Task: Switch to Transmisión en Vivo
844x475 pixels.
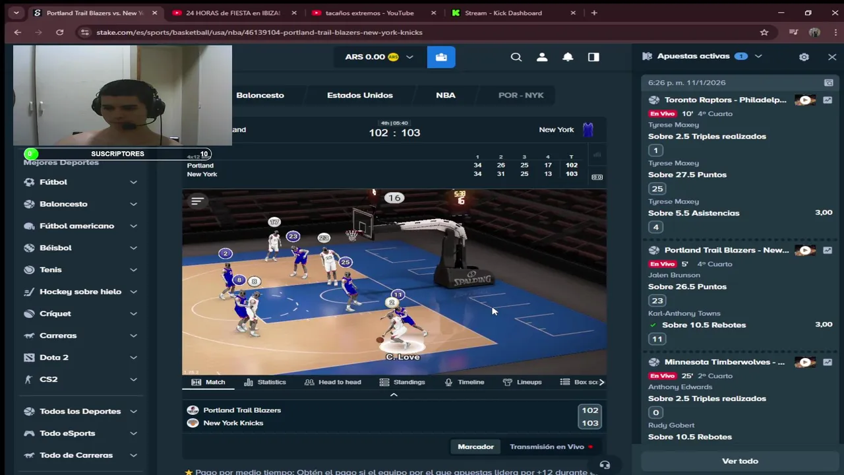Action: coord(551,447)
